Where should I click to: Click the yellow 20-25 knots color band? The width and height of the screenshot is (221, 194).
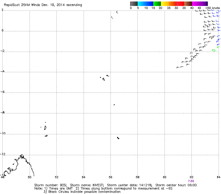(165, 4)
